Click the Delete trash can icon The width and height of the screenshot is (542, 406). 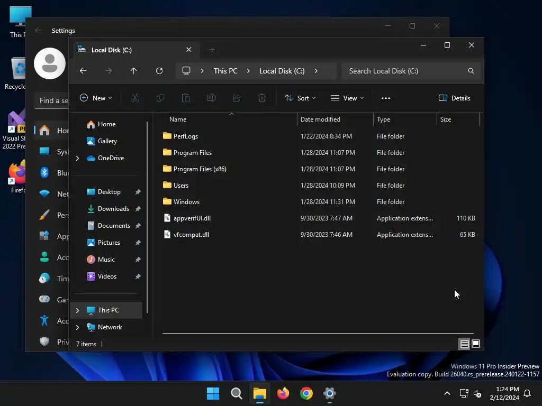(x=262, y=98)
